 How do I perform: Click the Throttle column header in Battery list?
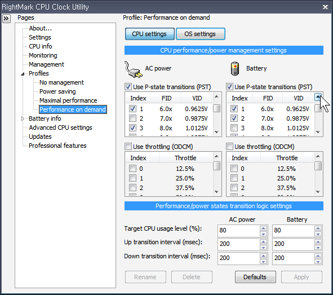point(287,158)
